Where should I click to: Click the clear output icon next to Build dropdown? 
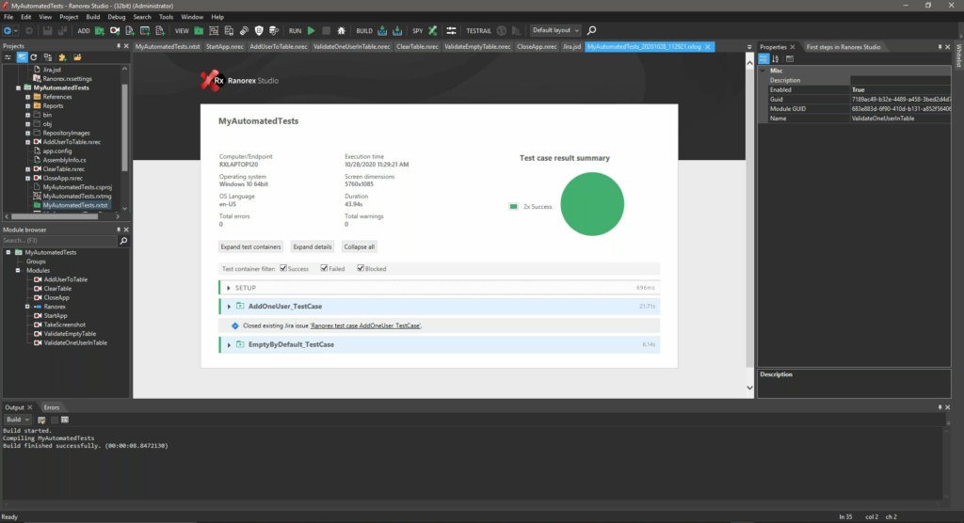point(41,420)
